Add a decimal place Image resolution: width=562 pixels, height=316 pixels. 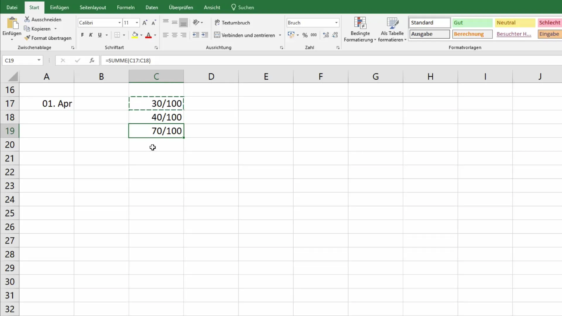tap(326, 35)
